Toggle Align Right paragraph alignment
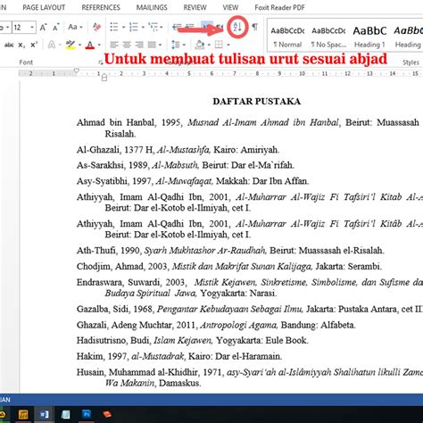This screenshot has width=423, height=423. [x=139, y=45]
